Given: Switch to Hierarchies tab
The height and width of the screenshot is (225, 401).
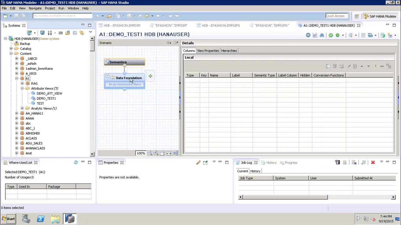Looking at the screenshot, I should 229,51.
